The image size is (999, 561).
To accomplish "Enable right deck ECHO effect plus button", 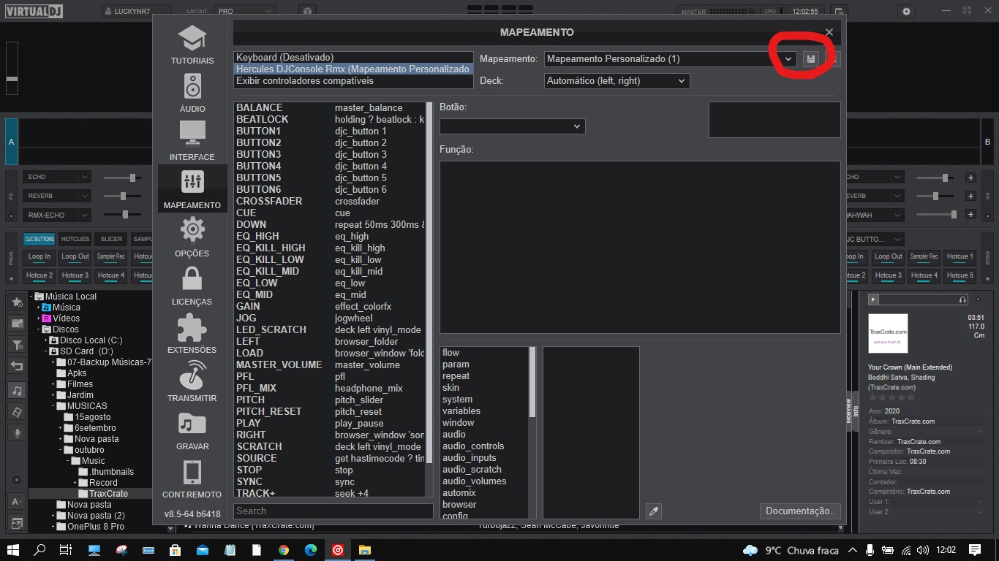I will 970,178.
